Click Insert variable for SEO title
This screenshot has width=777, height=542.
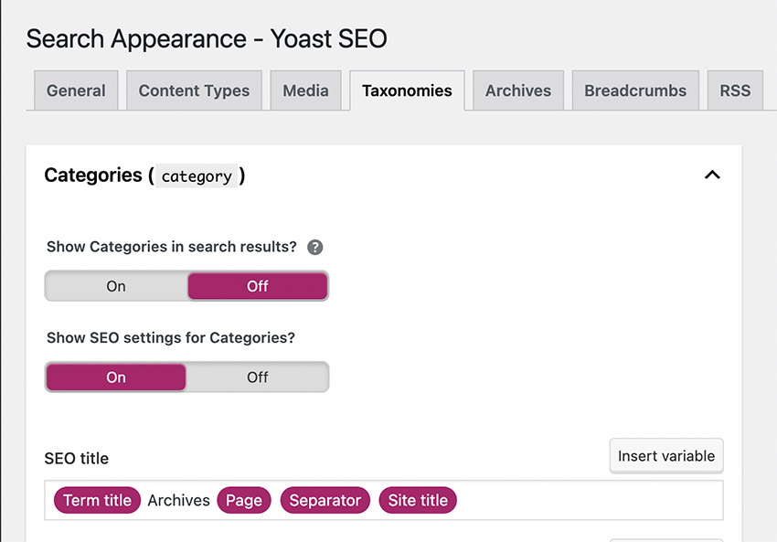coord(666,456)
